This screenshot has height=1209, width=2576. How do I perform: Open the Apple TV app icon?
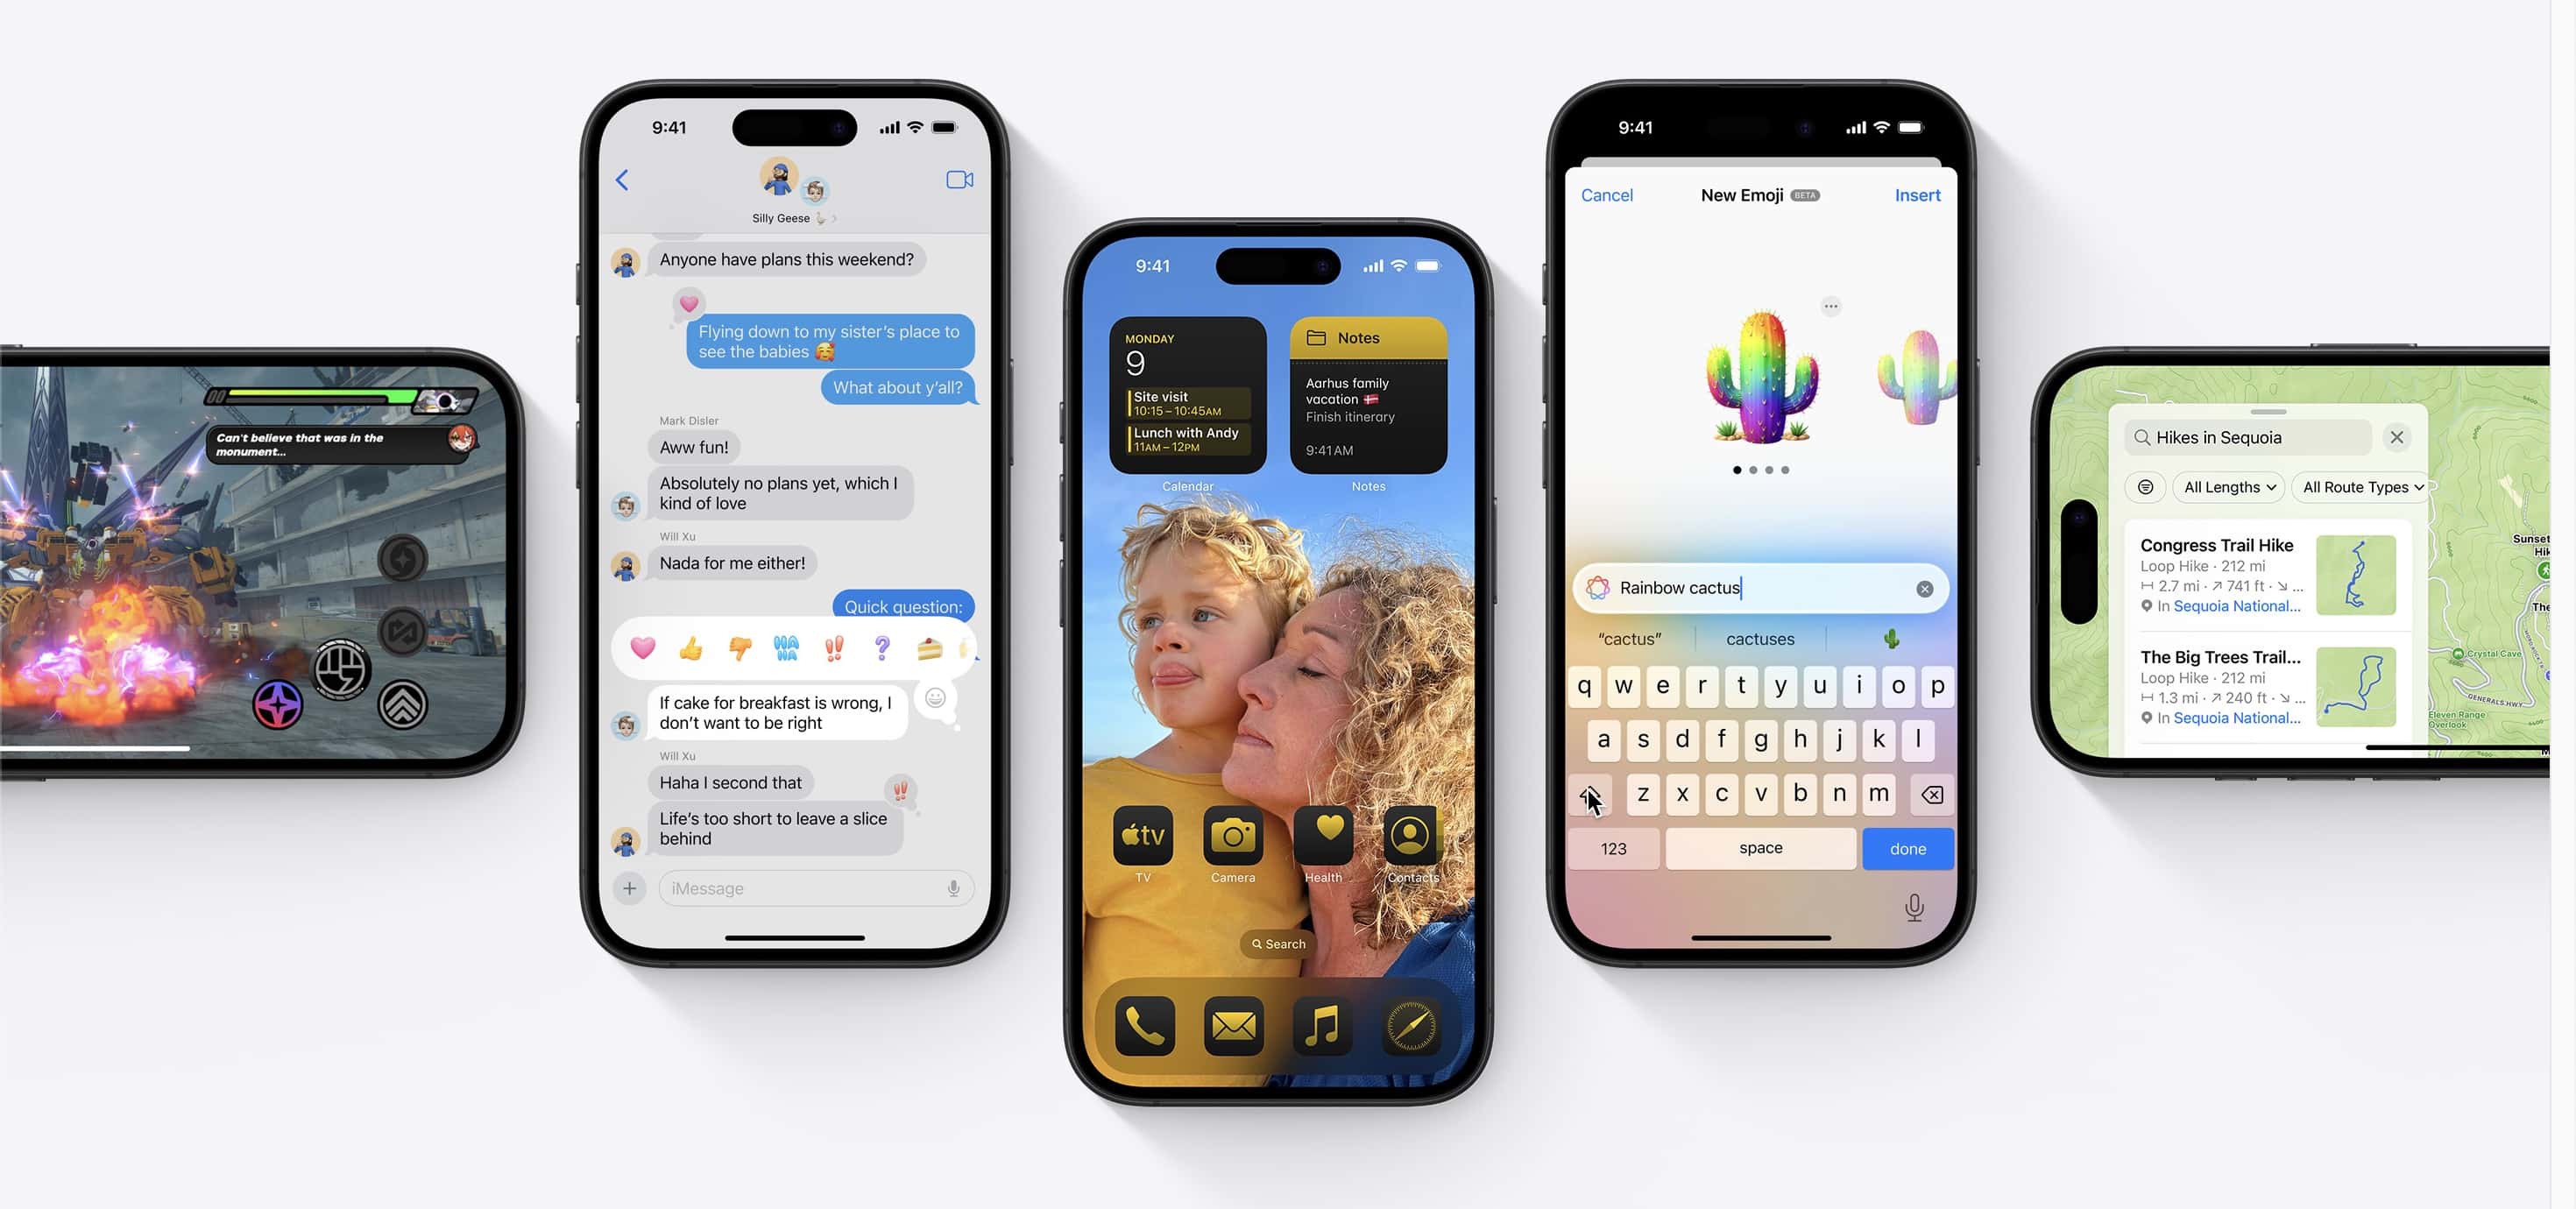click(x=1145, y=836)
